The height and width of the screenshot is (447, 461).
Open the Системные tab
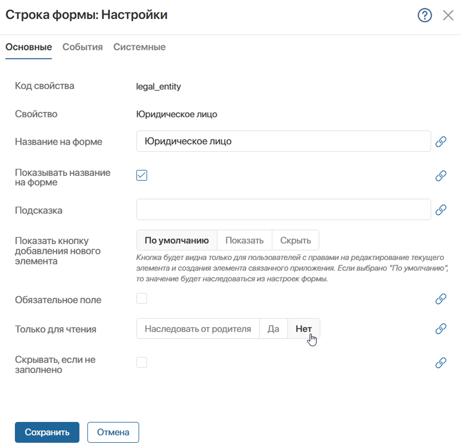point(139,47)
